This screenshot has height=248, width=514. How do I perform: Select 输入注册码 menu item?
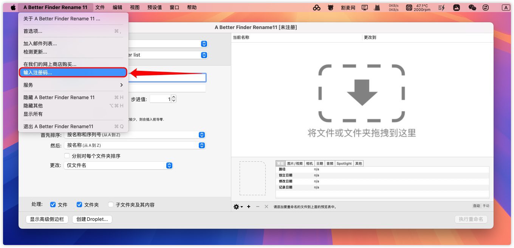[73, 73]
